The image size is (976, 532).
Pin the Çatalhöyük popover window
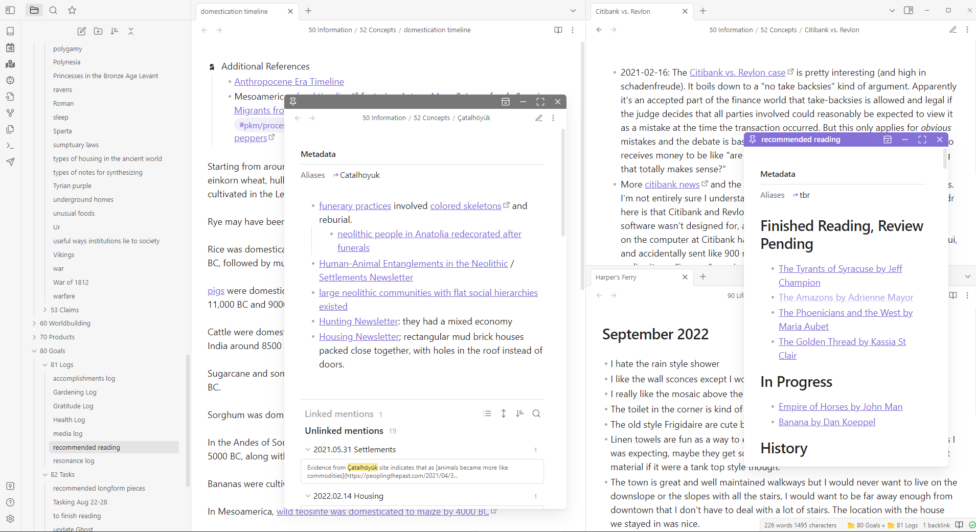[x=293, y=102]
